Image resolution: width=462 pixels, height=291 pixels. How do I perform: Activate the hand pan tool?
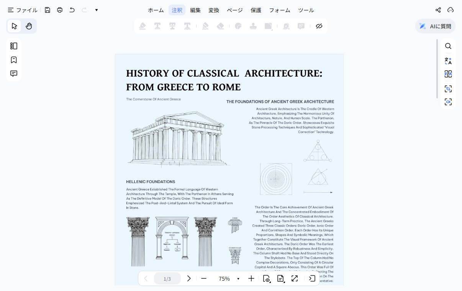point(29,26)
